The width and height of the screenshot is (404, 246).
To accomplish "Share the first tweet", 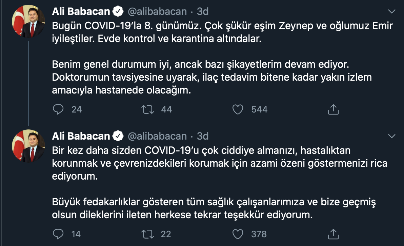I will (333, 109).
